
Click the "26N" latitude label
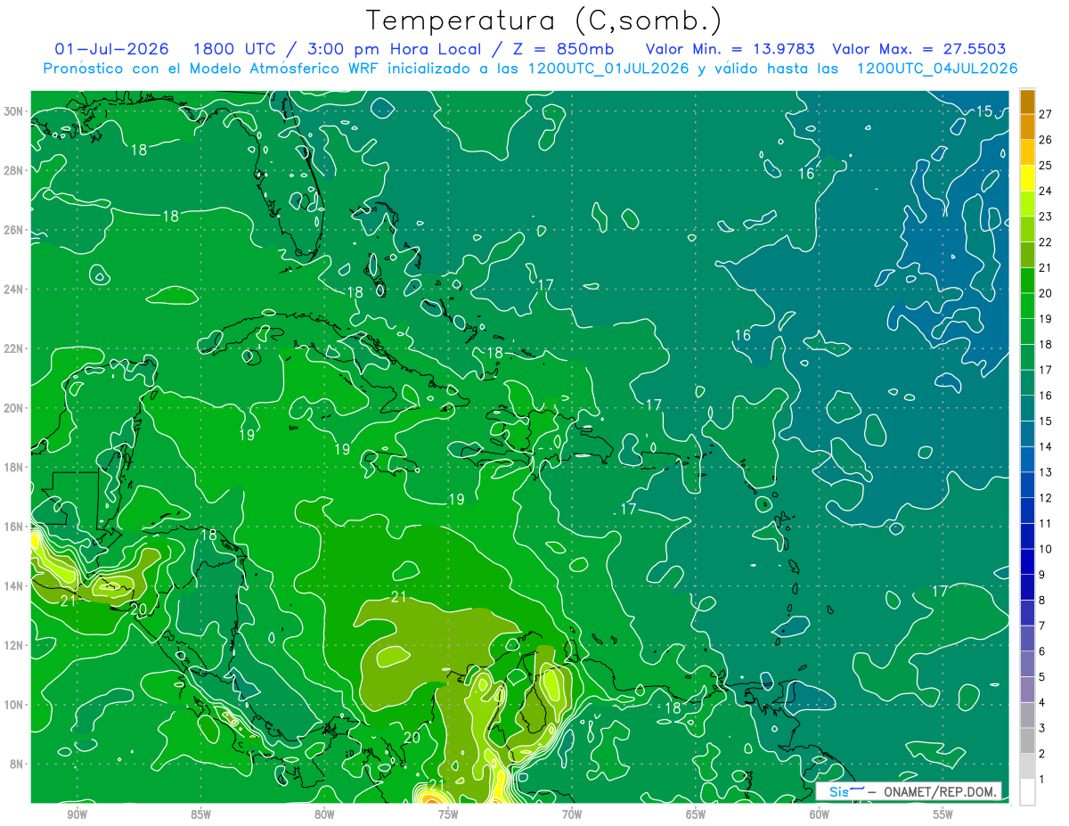click(15, 230)
